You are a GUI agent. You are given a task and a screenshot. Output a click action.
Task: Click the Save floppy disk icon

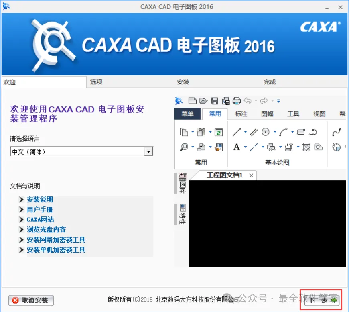click(215, 101)
